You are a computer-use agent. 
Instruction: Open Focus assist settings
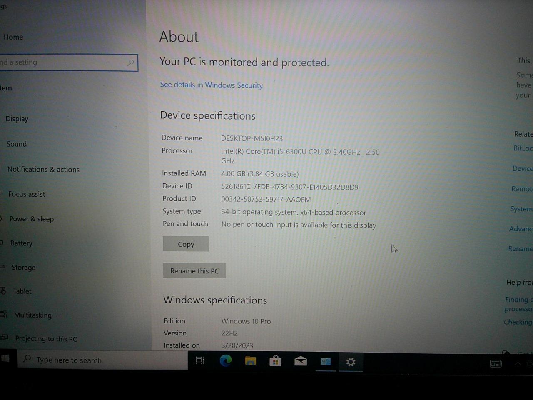27,194
